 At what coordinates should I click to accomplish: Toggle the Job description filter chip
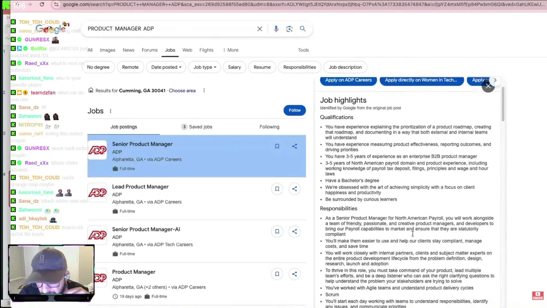point(345,67)
